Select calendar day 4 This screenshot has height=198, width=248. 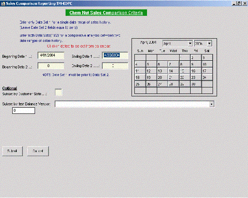click(140, 64)
